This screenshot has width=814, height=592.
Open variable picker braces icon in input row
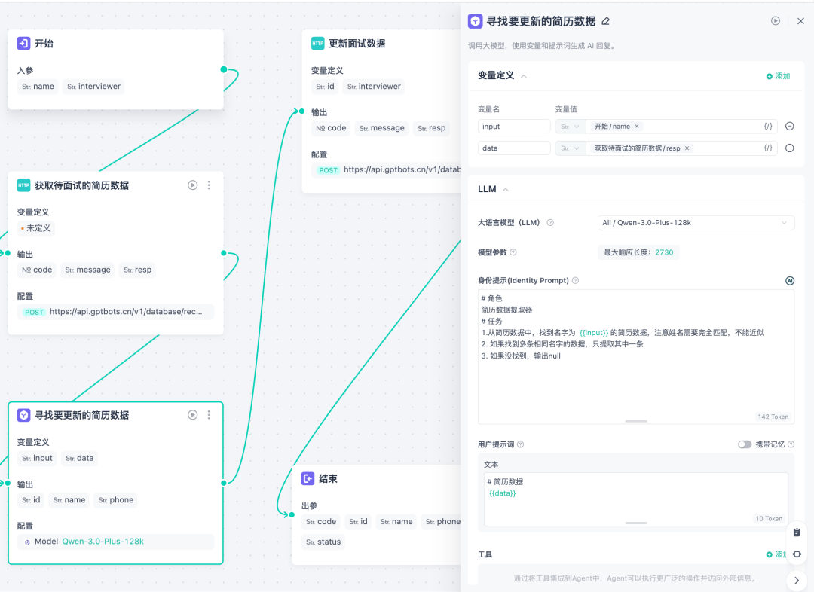coord(768,126)
